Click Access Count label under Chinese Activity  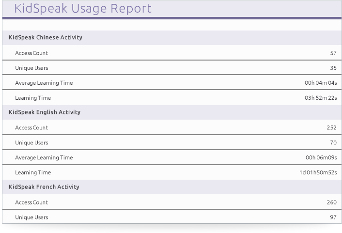(x=31, y=53)
